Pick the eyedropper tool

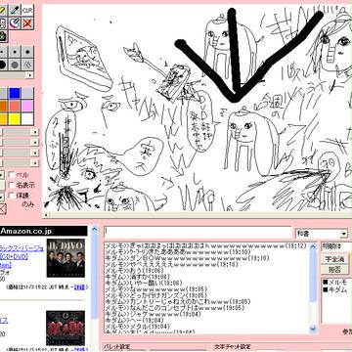pyautogui.click(x=15, y=10)
